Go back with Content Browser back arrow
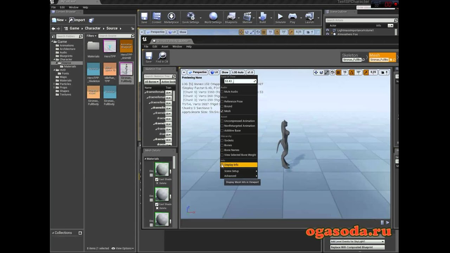 [53, 28]
